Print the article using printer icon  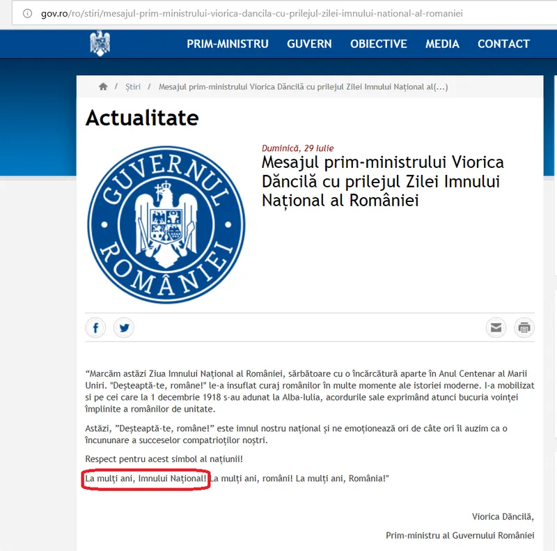pos(524,327)
